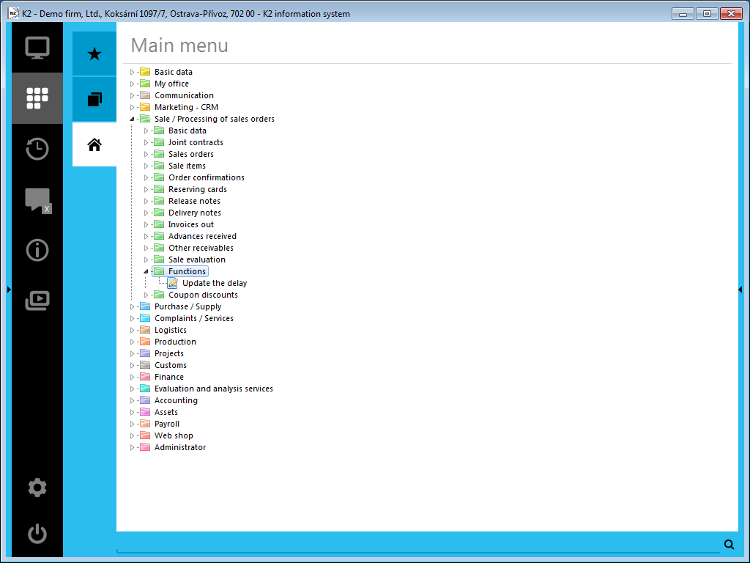
Task: Click the bottom search input bar
Action: pos(418,545)
